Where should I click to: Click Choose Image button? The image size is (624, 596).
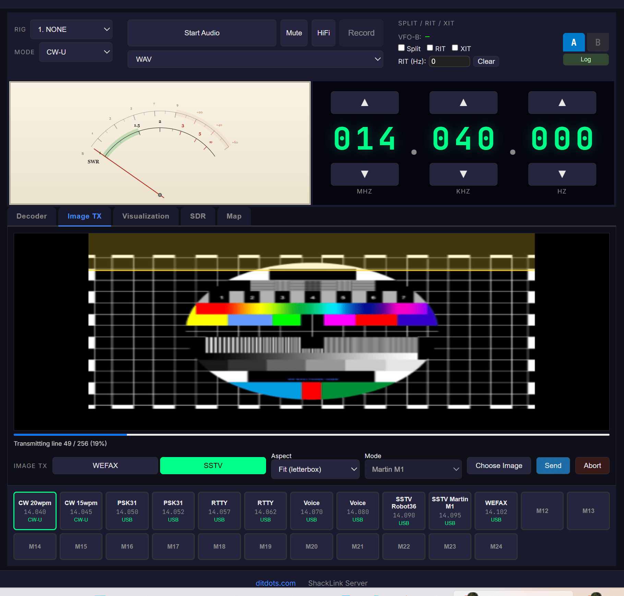tap(499, 466)
